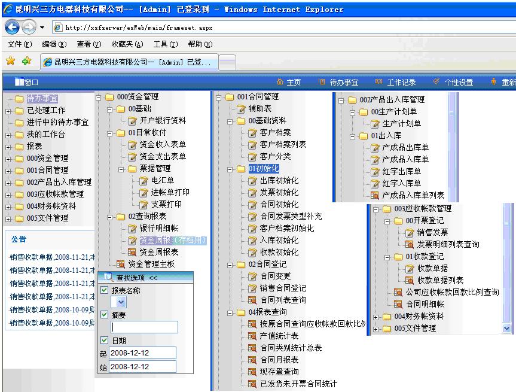516x392 pixels.
Task: Click the 主页 home icon in toolbar
Action: point(280,82)
